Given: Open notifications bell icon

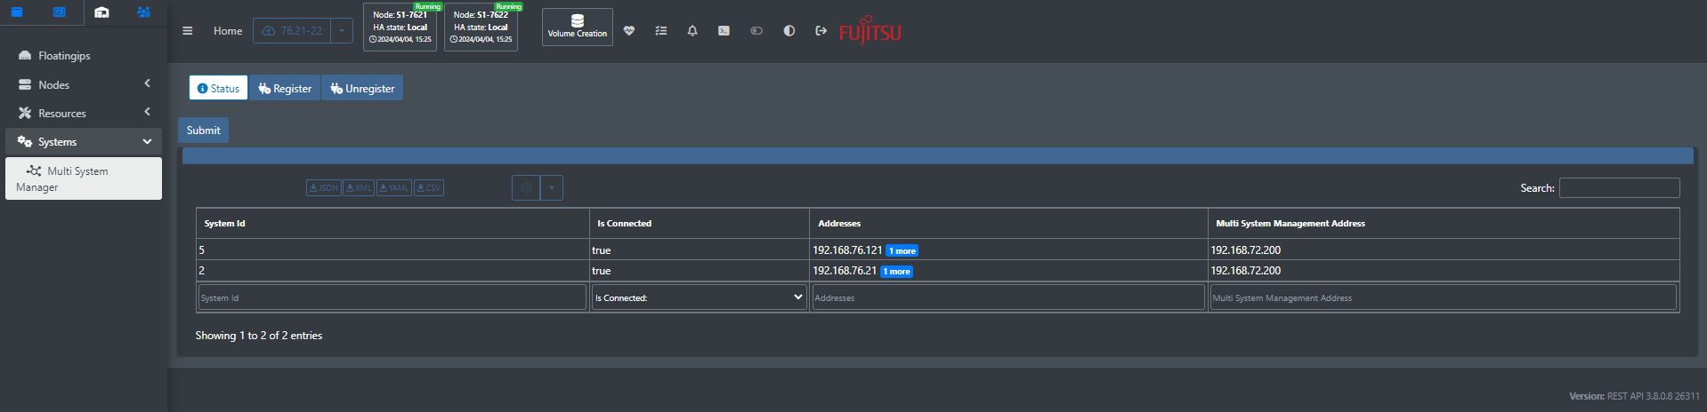Looking at the screenshot, I should coord(692,30).
